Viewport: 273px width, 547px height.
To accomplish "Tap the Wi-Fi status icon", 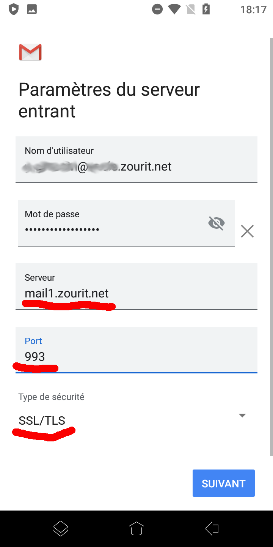I will [174, 9].
